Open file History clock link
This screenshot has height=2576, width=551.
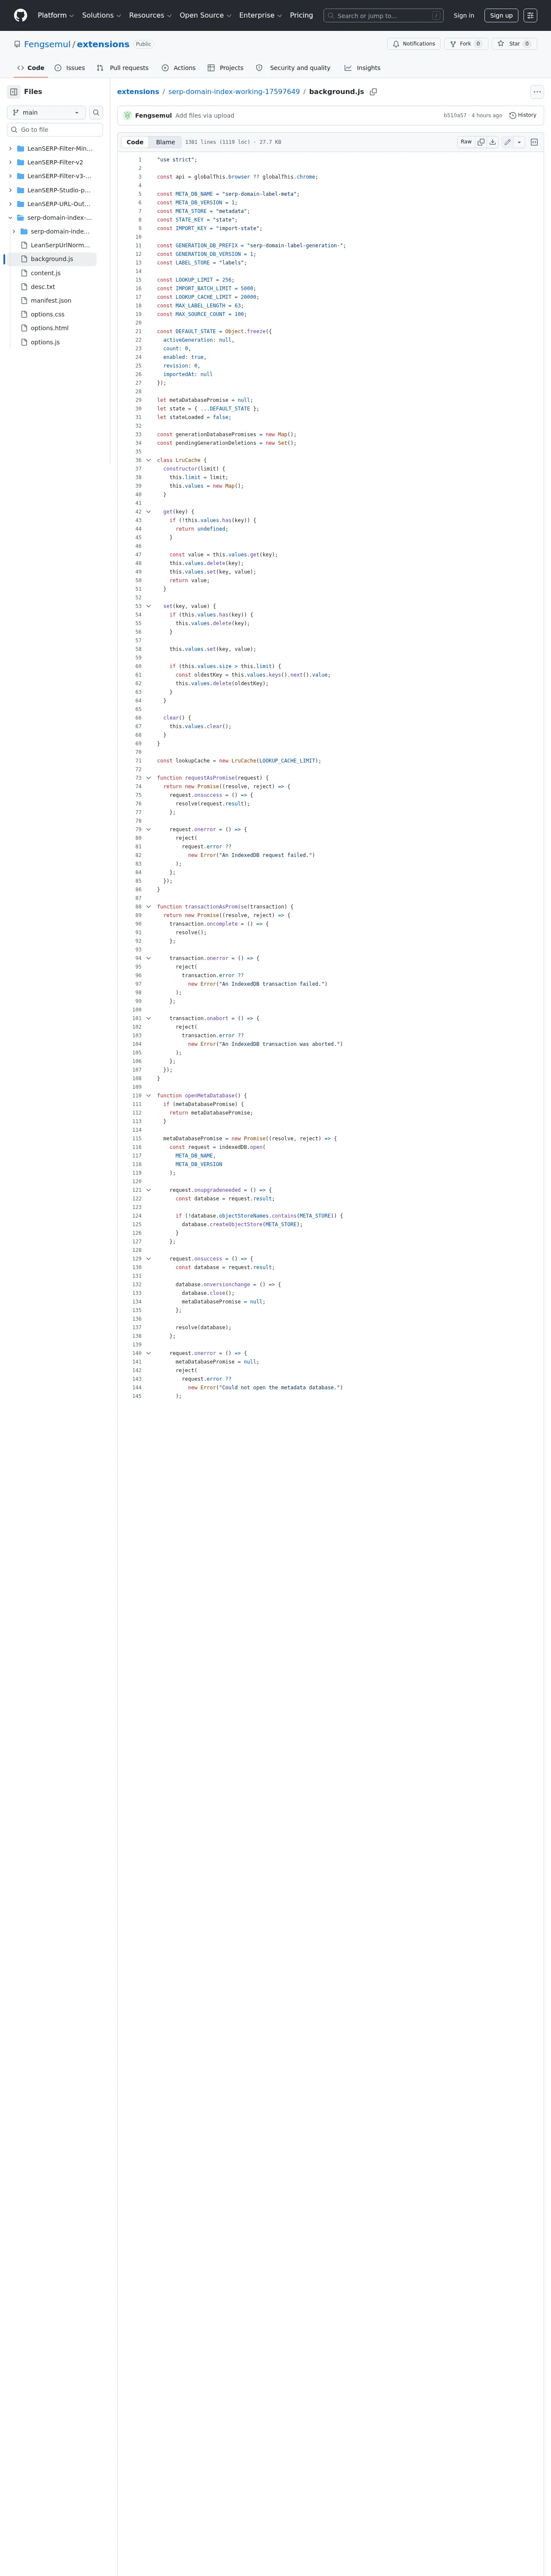pos(523,115)
